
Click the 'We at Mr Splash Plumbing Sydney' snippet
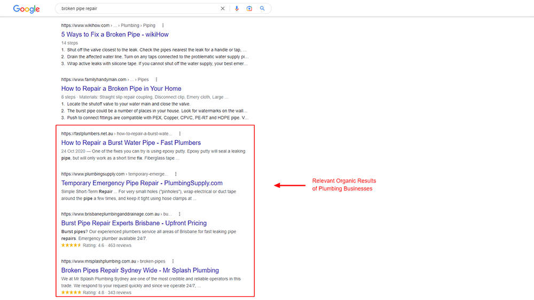(151, 282)
